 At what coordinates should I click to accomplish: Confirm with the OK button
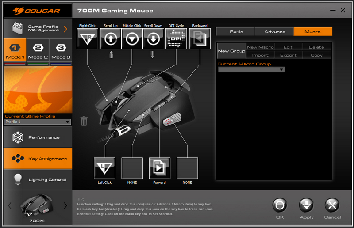(x=280, y=205)
